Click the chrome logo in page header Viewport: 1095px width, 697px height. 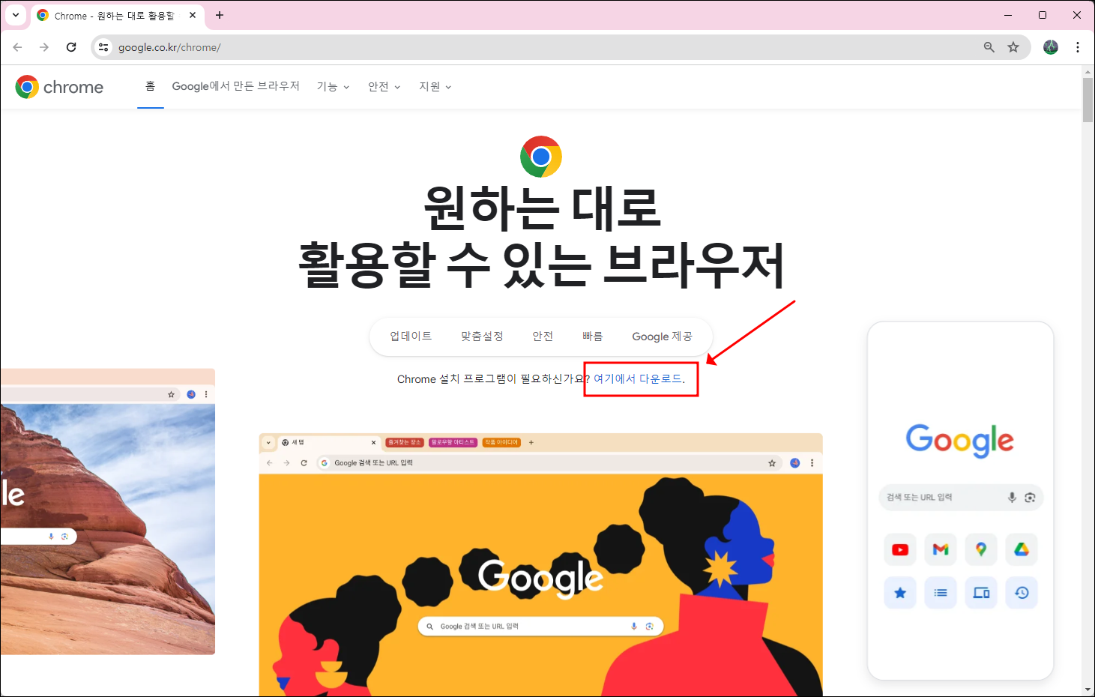pos(59,87)
